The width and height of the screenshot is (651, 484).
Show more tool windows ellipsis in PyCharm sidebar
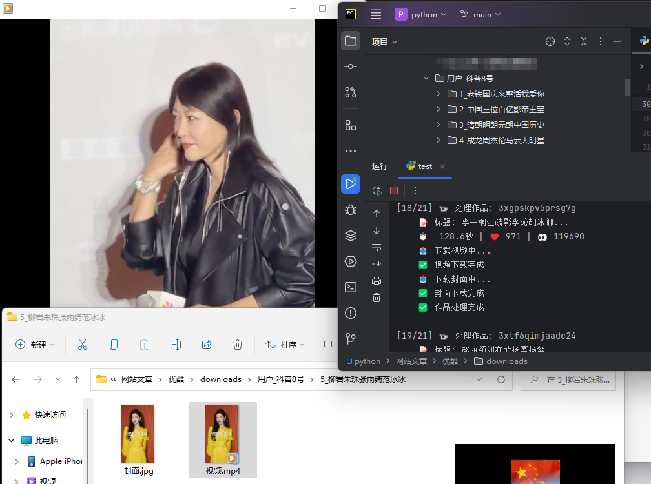point(351,151)
